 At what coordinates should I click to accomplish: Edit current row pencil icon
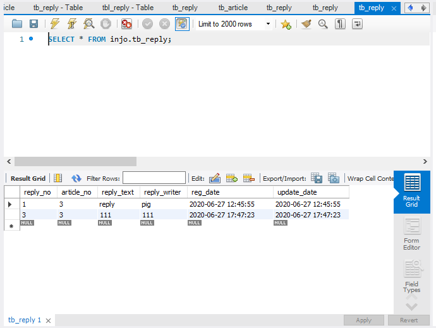pos(215,178)
